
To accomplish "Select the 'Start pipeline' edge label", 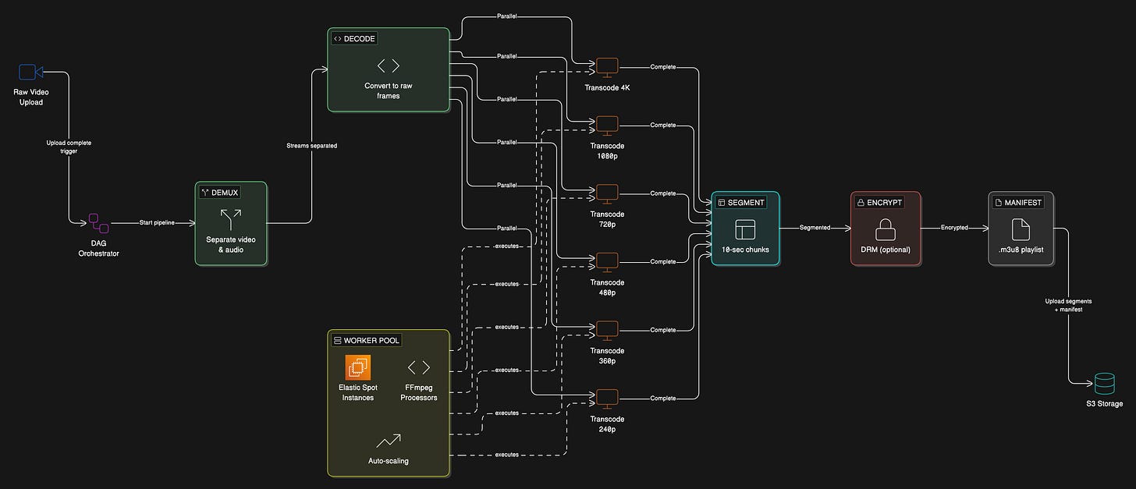I will 158,223.
